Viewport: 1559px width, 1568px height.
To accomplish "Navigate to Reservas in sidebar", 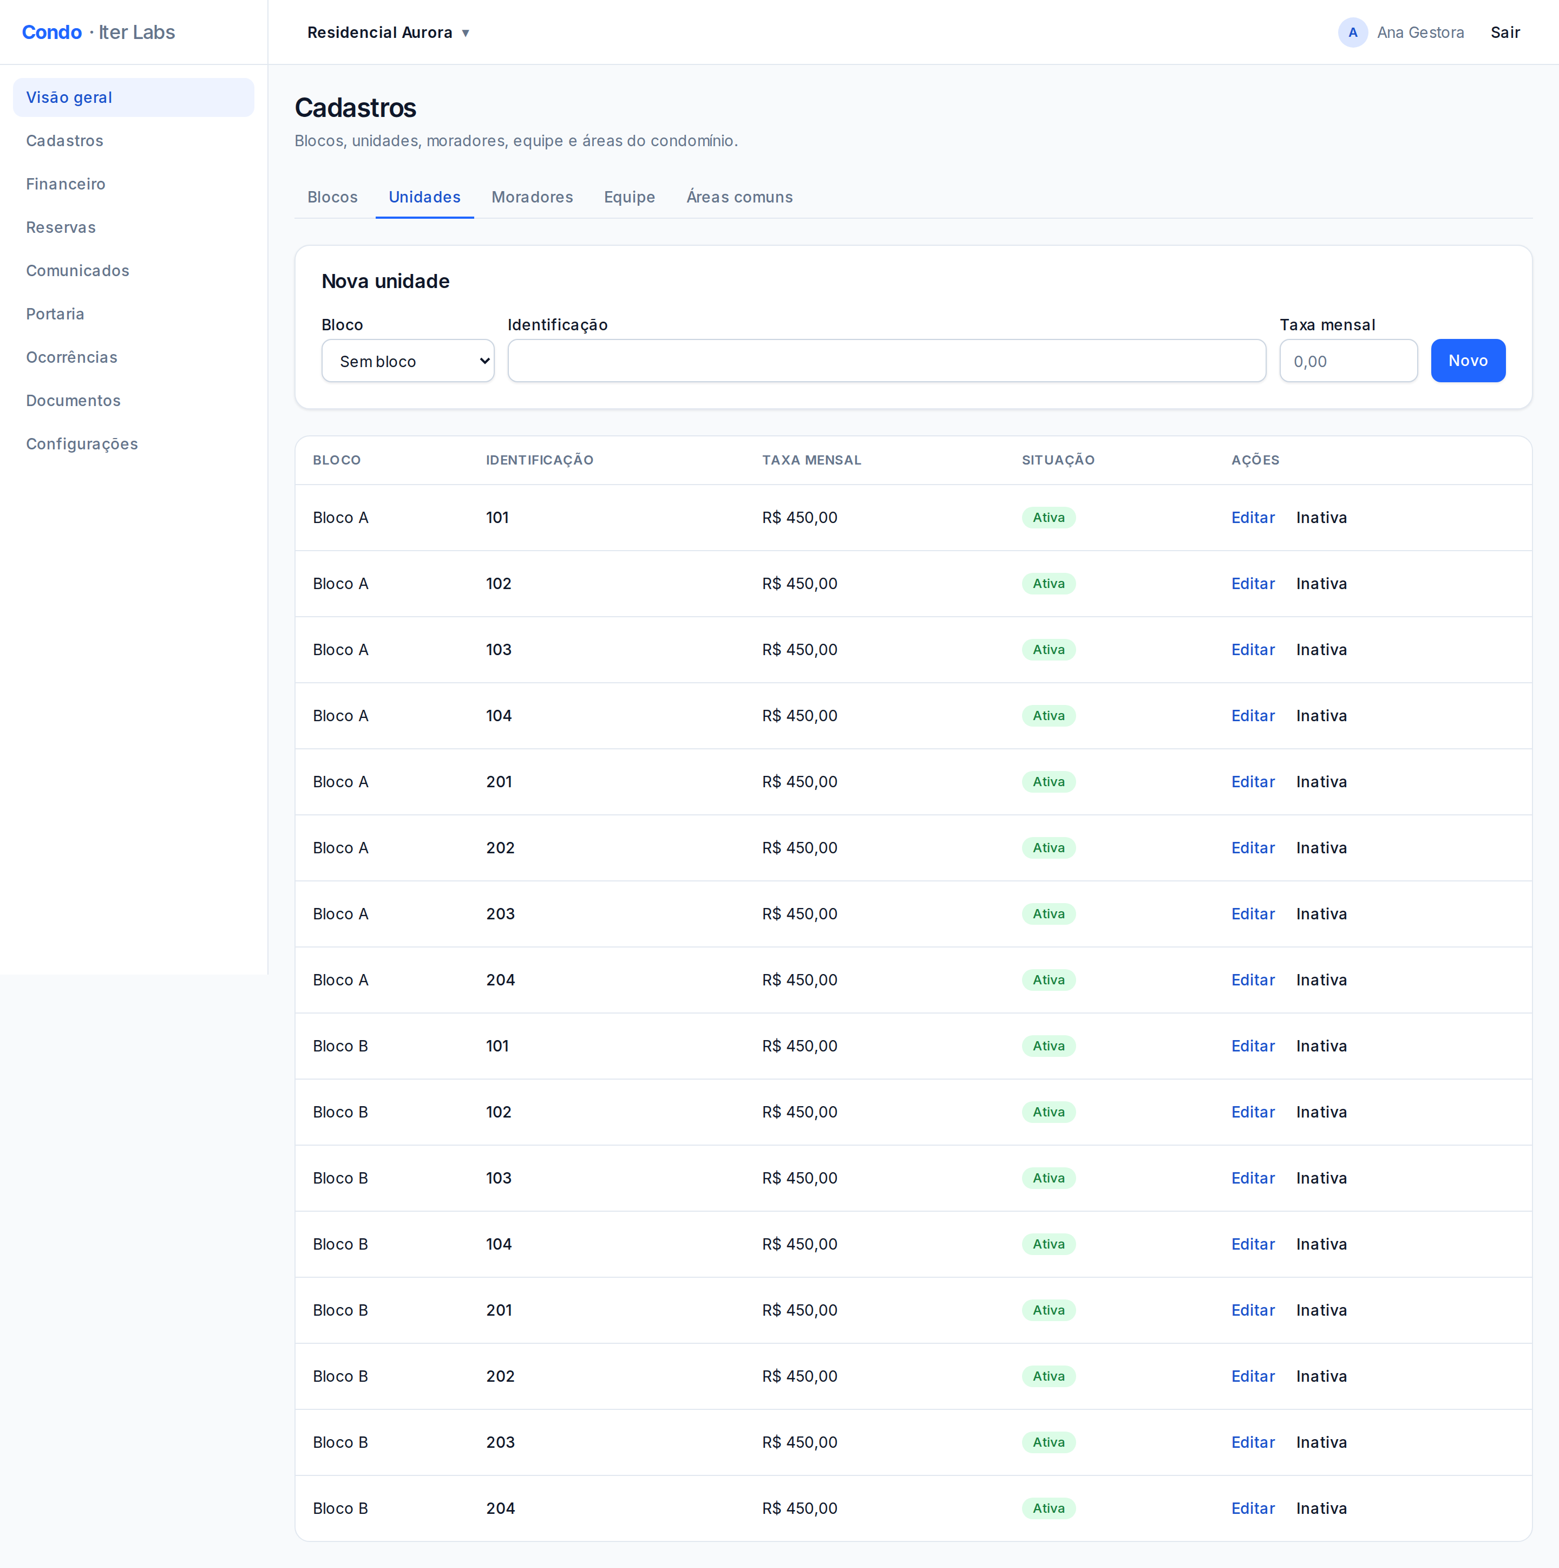I will tap(133, 227).
